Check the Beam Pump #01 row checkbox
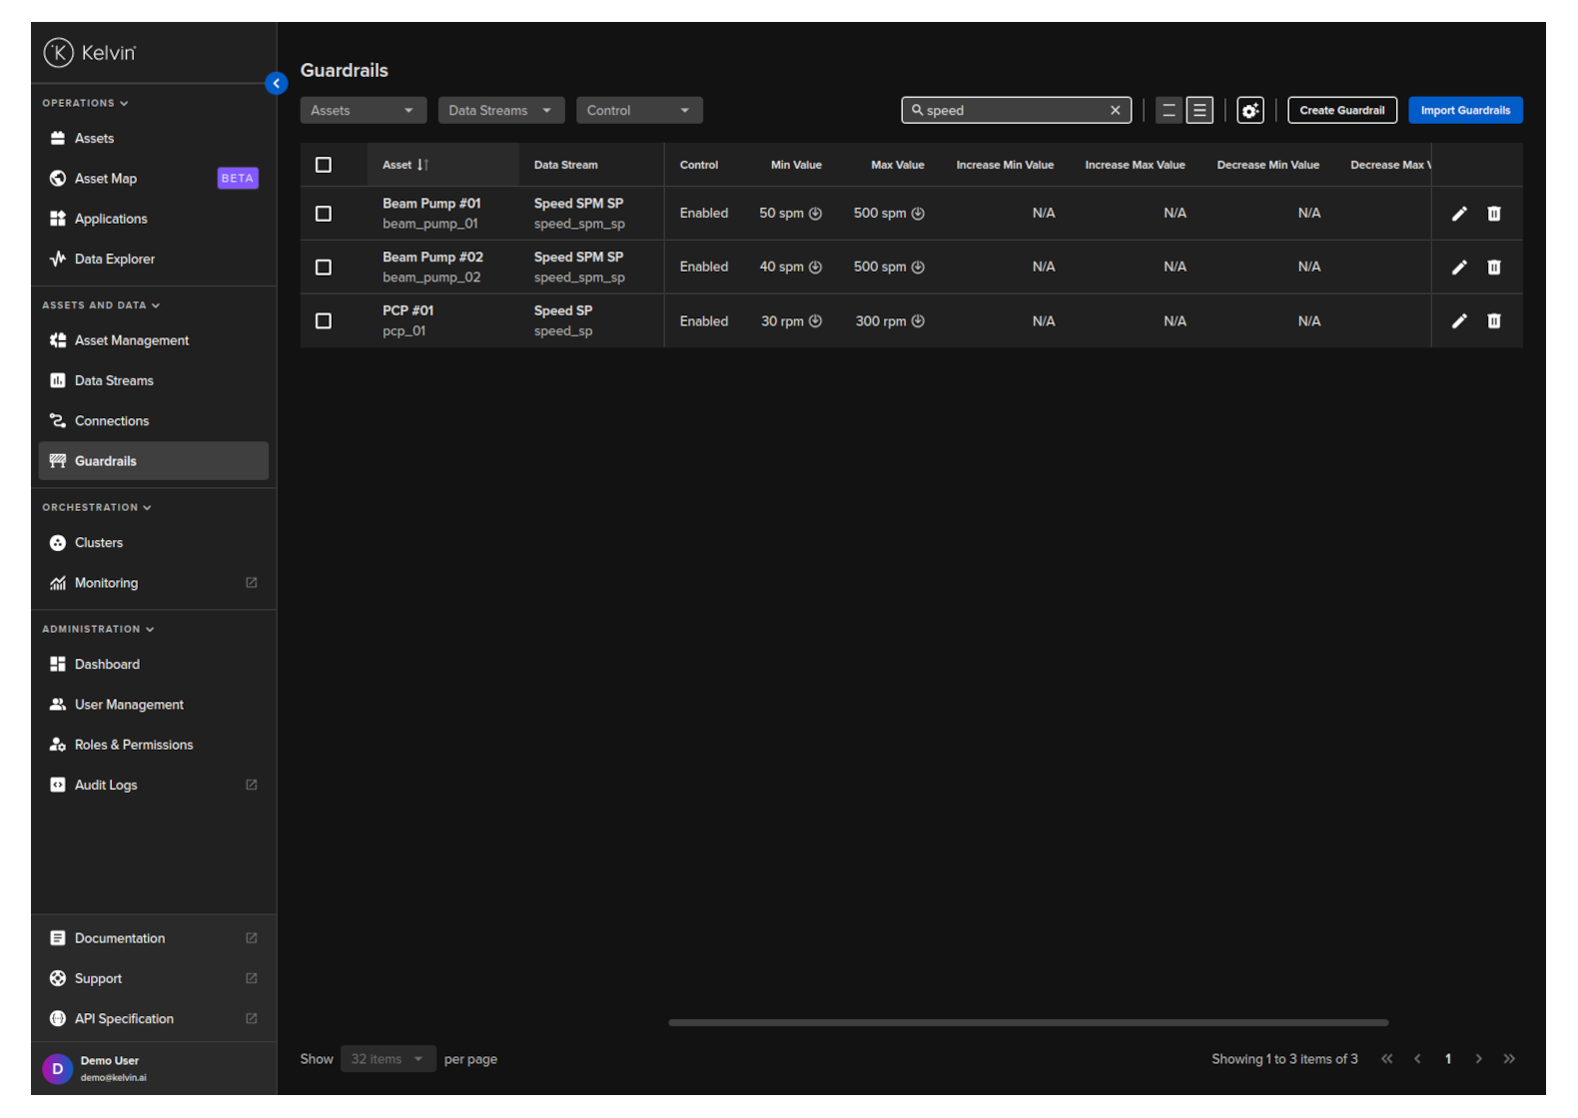Viewport: 1578px width, 1118px height. [x=324, y=214]
